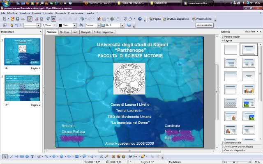Choose the blank slide layout

[231, 50]
